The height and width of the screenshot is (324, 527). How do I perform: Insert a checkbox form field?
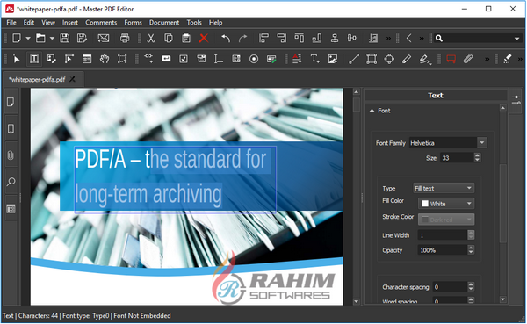tap(184, 59)
